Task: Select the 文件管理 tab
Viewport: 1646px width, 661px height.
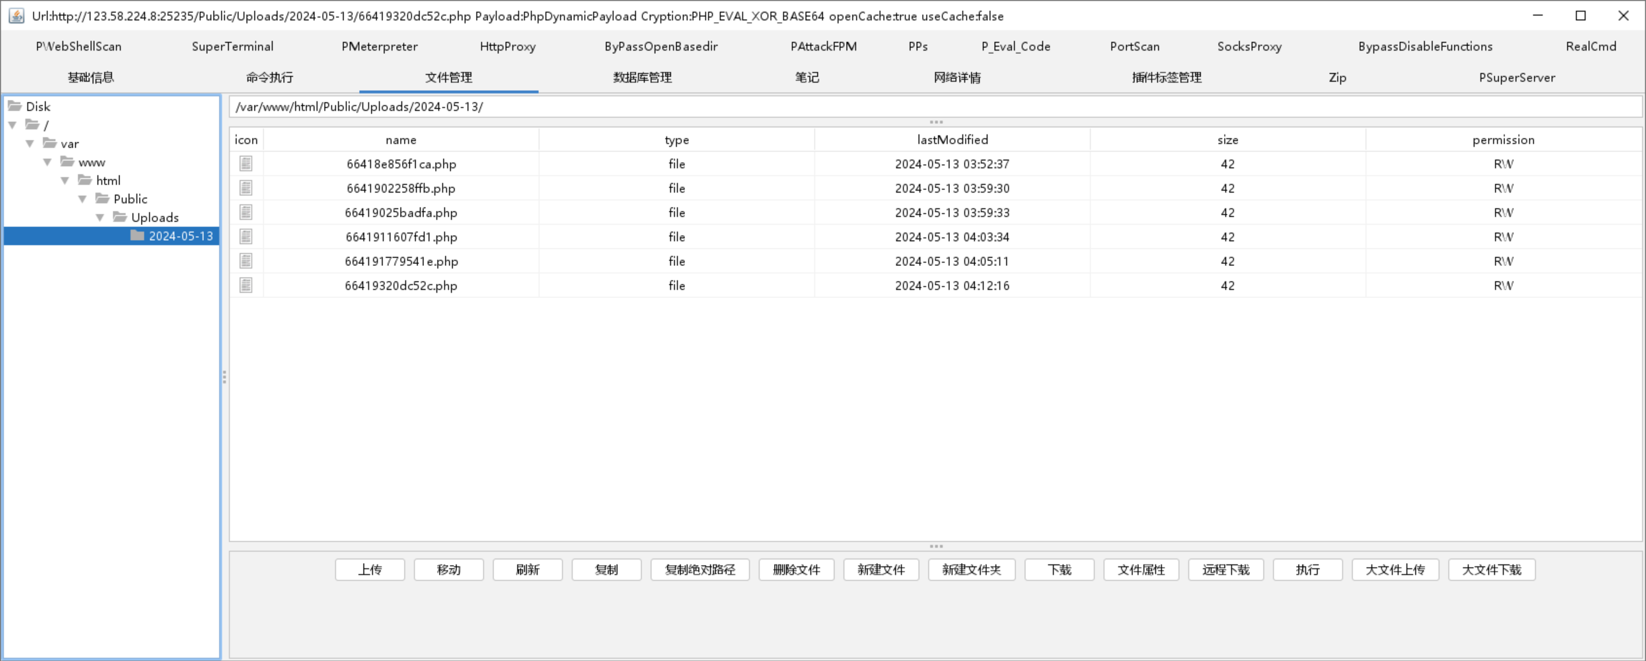Action: point(449,77)
